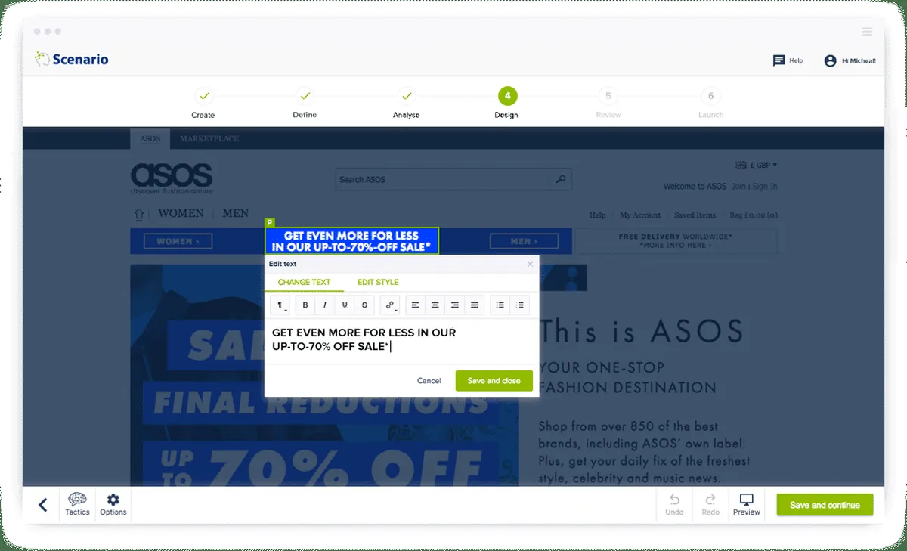This screenshot has height=551, width=907.
Task: Click the MEN › banner button
Action: (523, 242)
